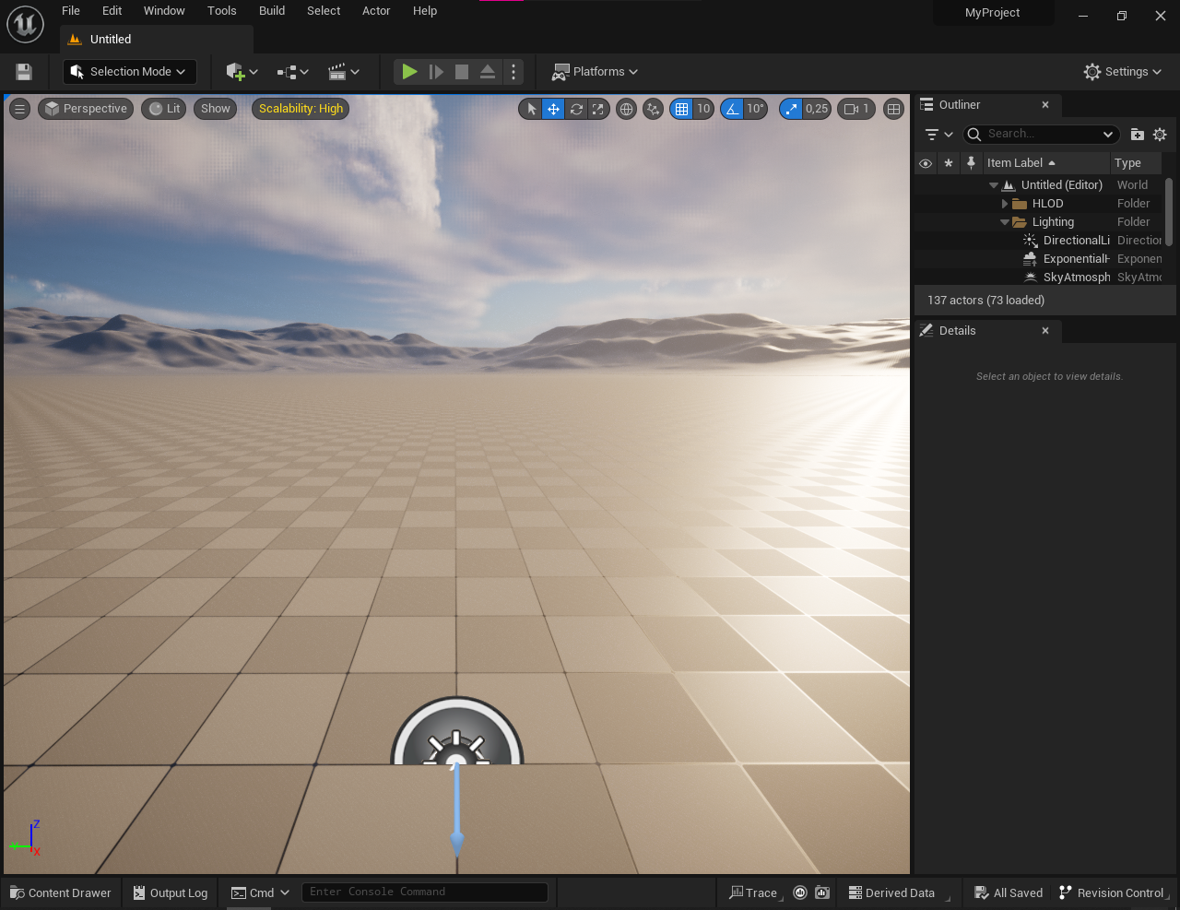Expand the HLOD folder

pyautogui.click(x=1005, y=204)
